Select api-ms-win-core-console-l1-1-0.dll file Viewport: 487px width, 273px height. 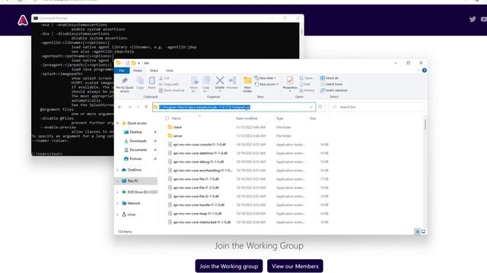(199, 145)
